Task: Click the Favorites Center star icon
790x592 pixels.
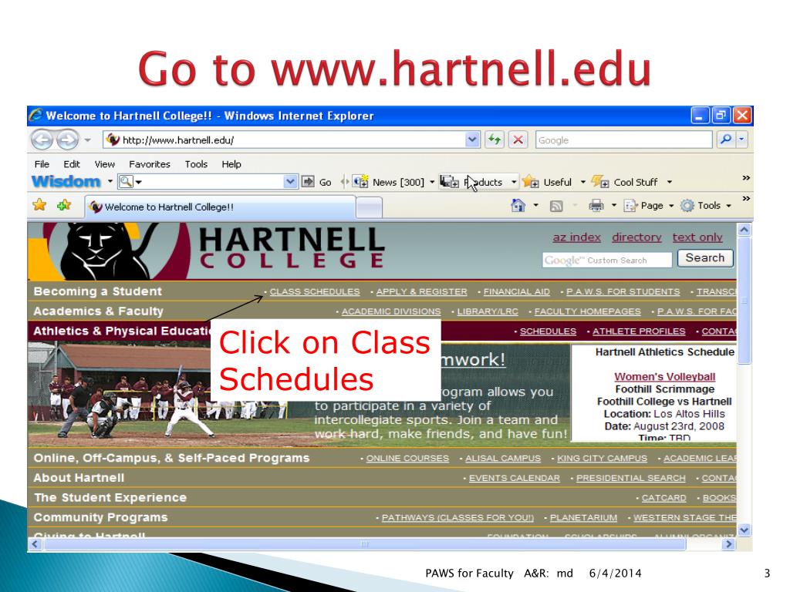Action: [40, 205]
